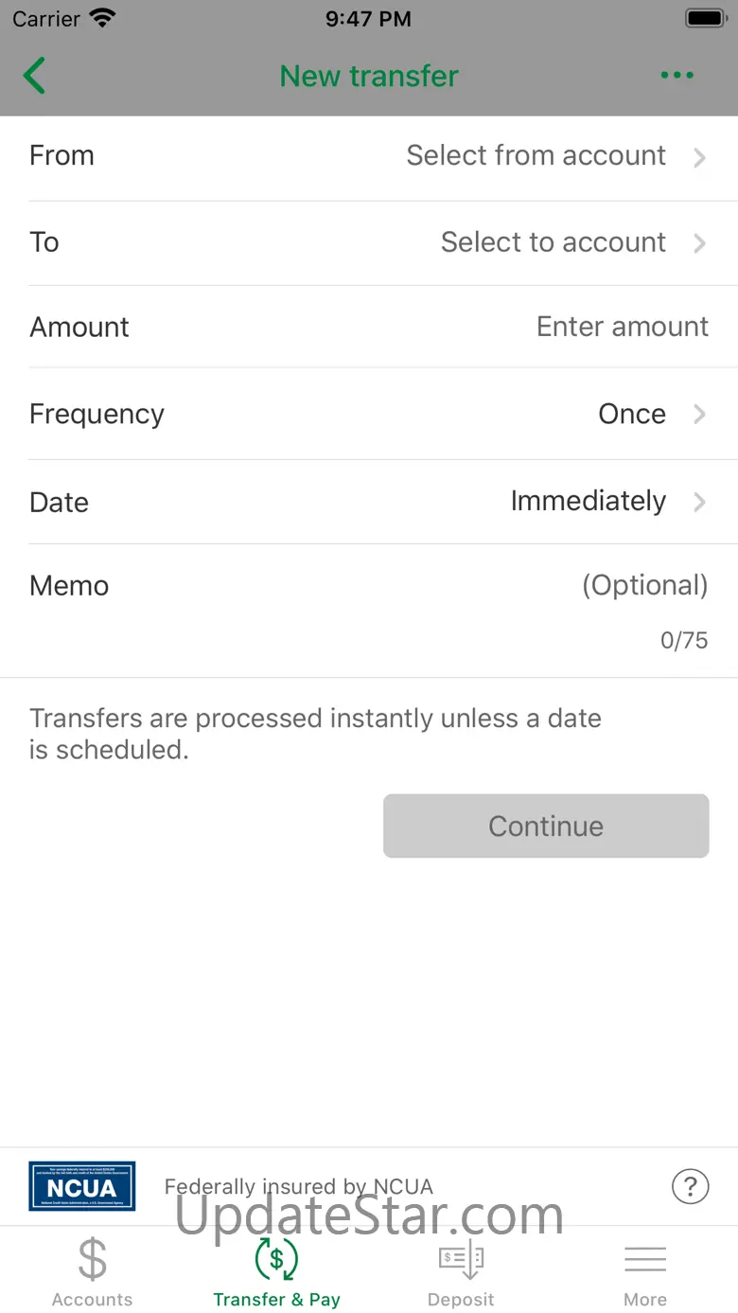Expand the From account chevron
The width and height of the screenshot is (738, 1313).
699,157
